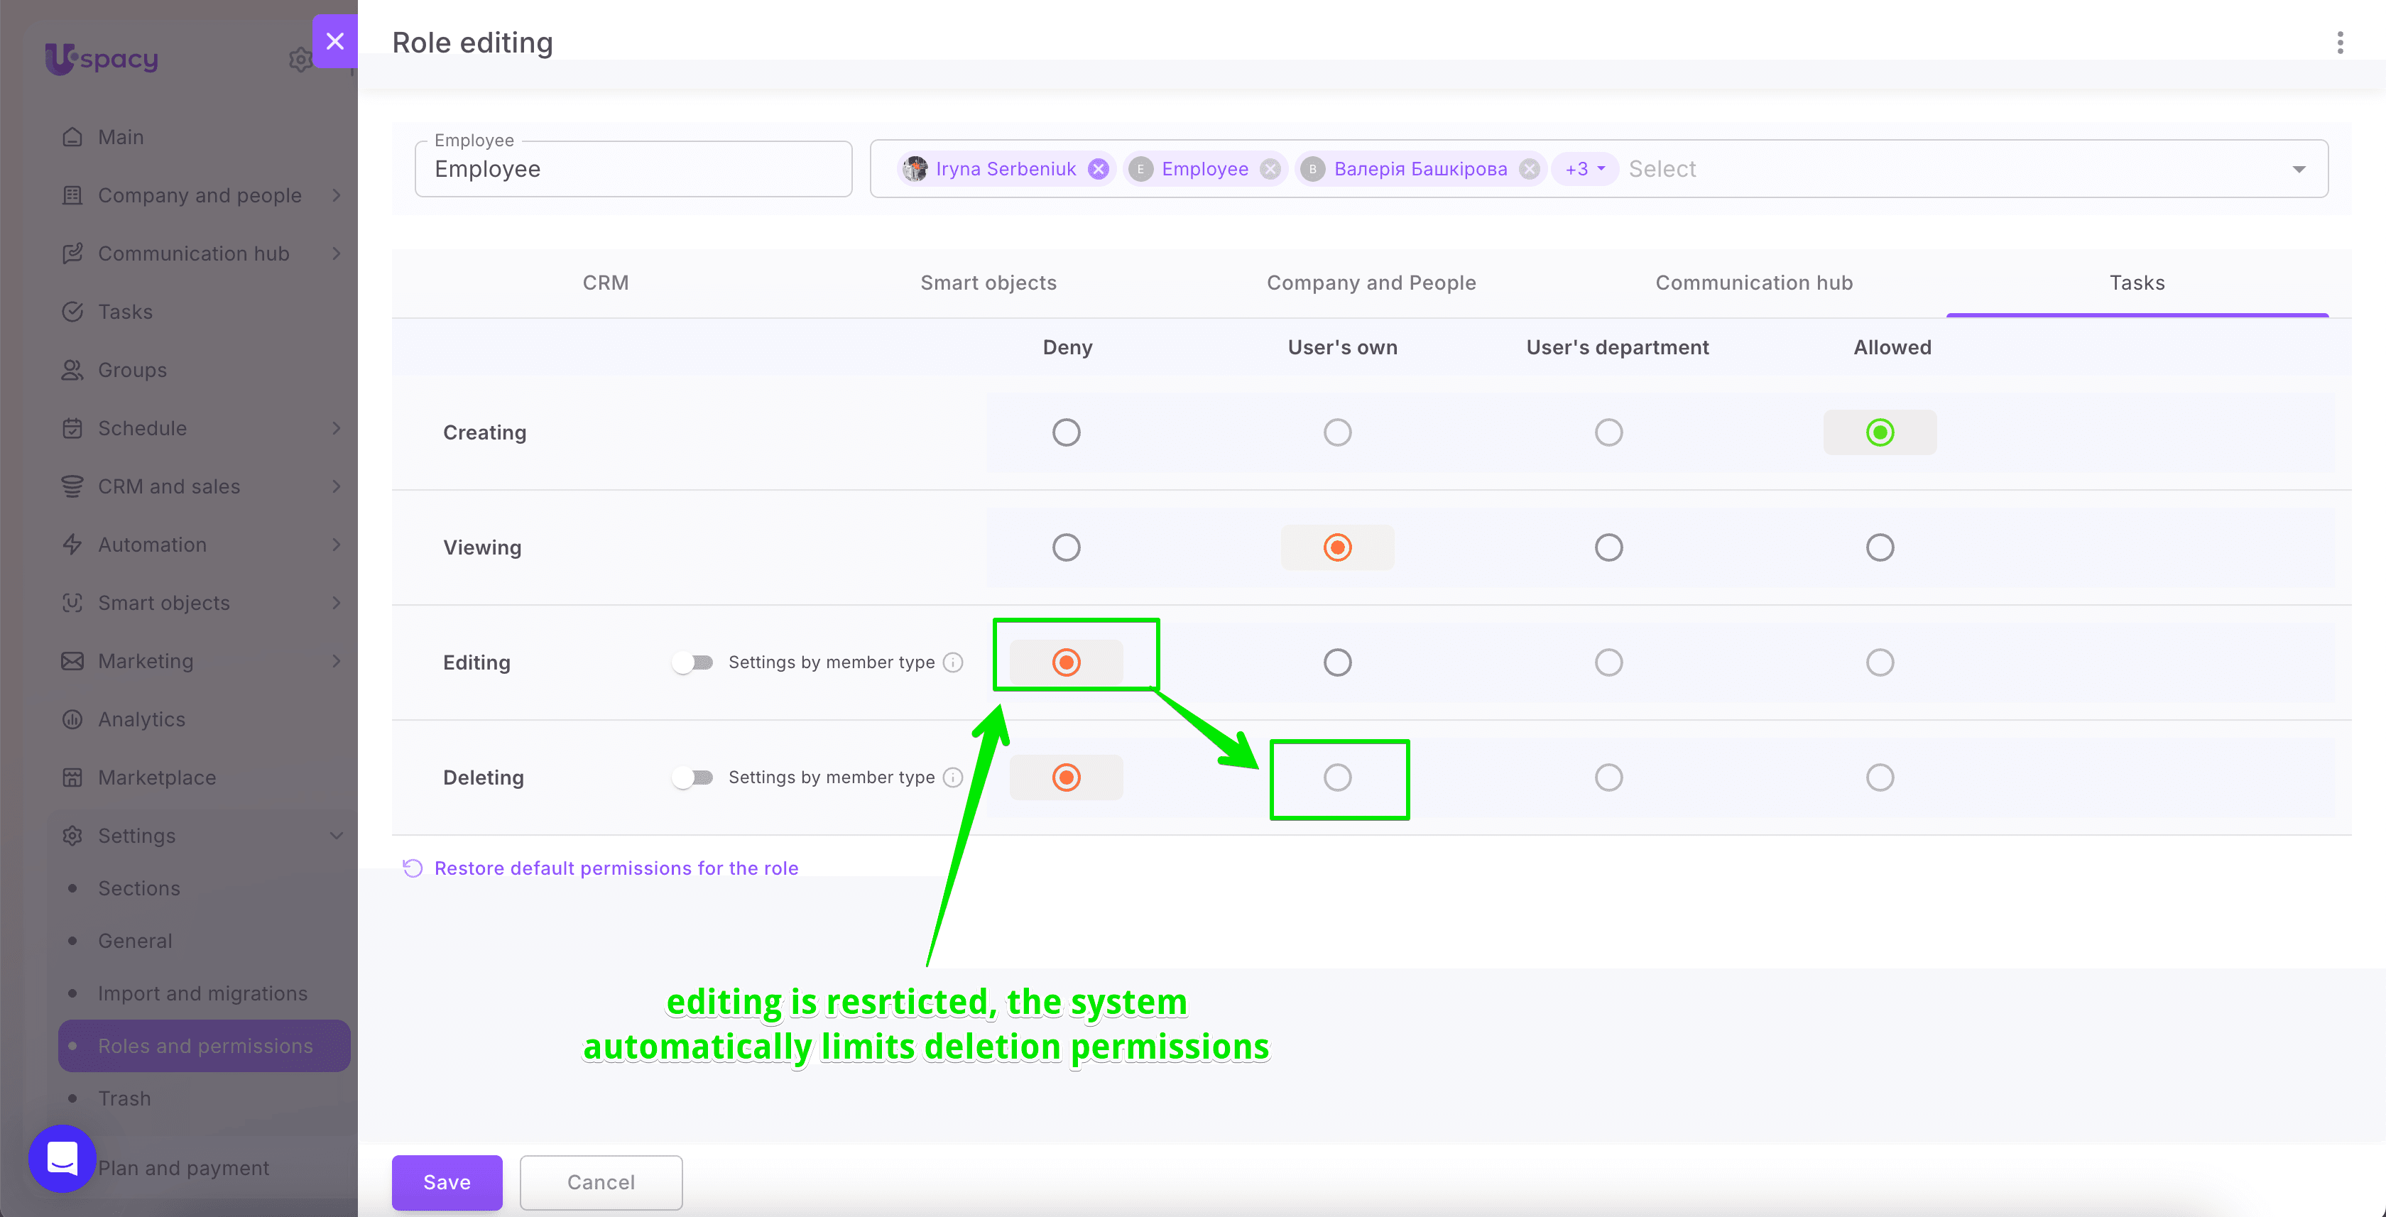
Task: Remove Валерія Башкірова chip
Action: tap(1529, 168)
